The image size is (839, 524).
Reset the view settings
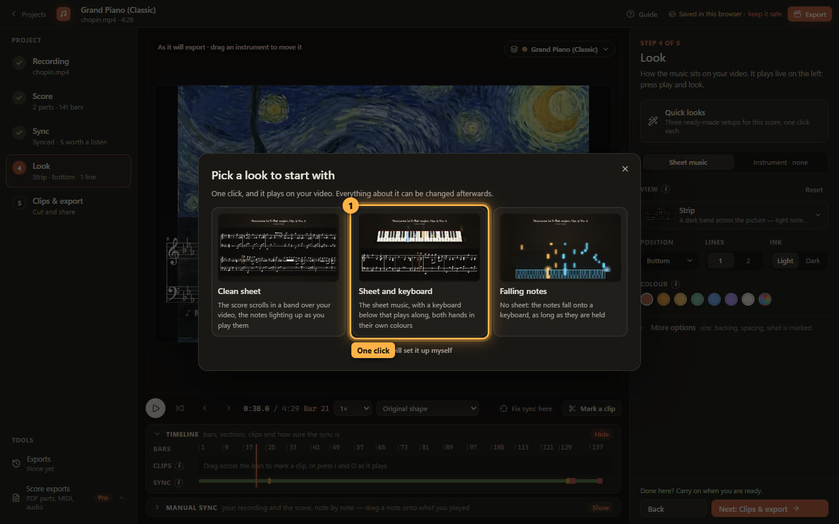814,190
